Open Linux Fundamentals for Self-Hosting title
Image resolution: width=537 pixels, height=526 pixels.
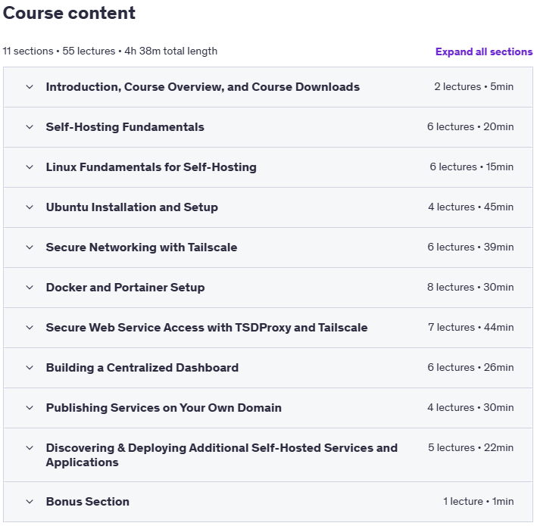pyautogui.click(x=151, y=167)
